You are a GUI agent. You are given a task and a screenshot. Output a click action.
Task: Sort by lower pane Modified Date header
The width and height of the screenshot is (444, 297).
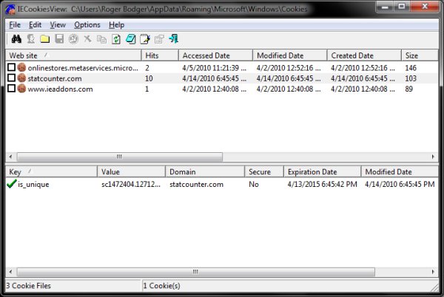(400, 171)
